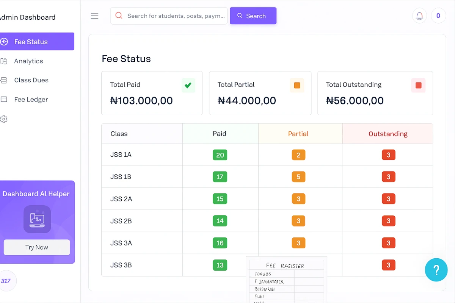Viewport: 455px width, 303px height.
Task: Open the hamburger menu
Action: pos(94,16)
